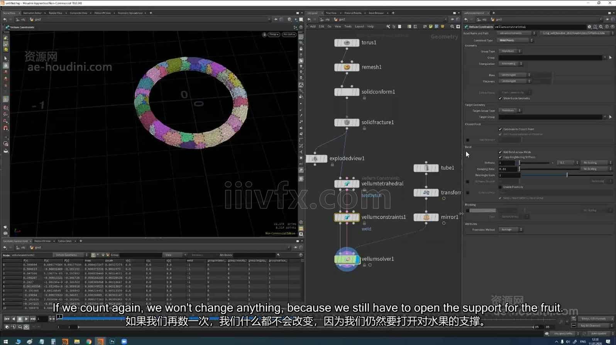Select the torus1 node icon
The image size is (616, 345).
tap(347, 43)
